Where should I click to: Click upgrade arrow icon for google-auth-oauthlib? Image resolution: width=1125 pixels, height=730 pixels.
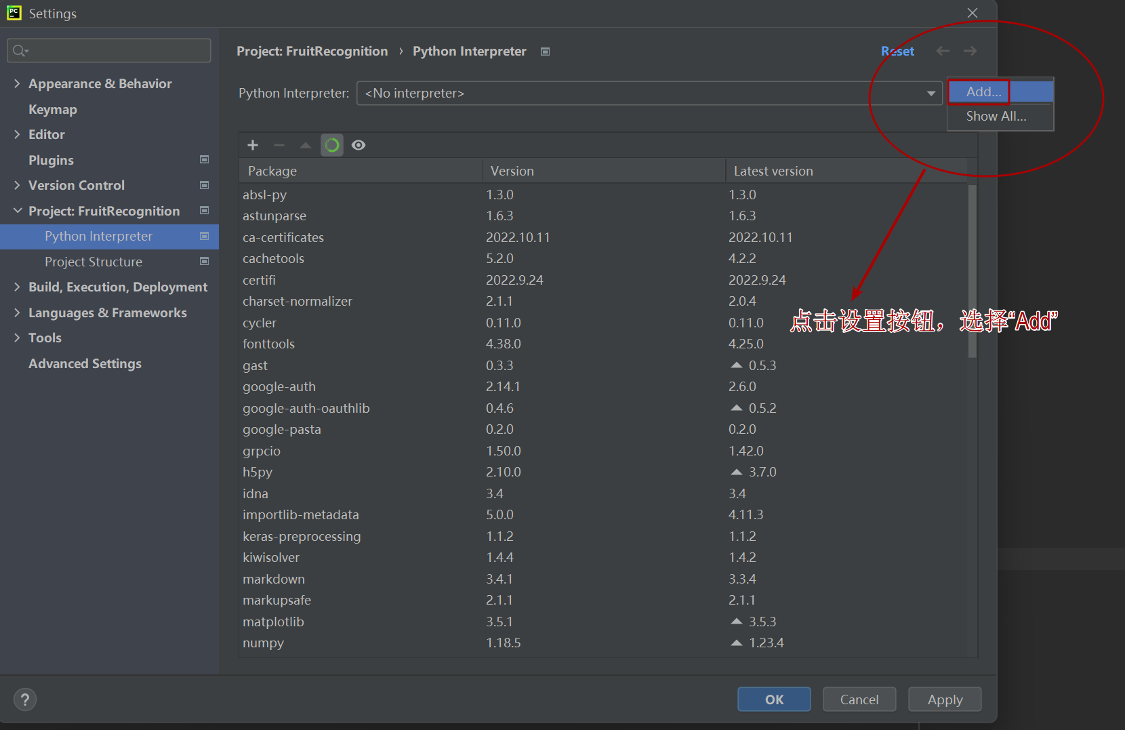(x=737, y=408)
